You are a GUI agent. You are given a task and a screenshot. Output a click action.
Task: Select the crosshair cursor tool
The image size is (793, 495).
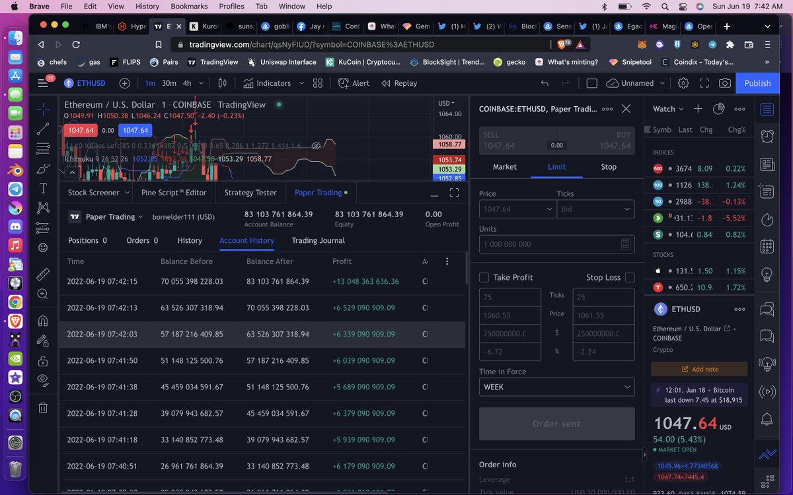pos(43,109)
